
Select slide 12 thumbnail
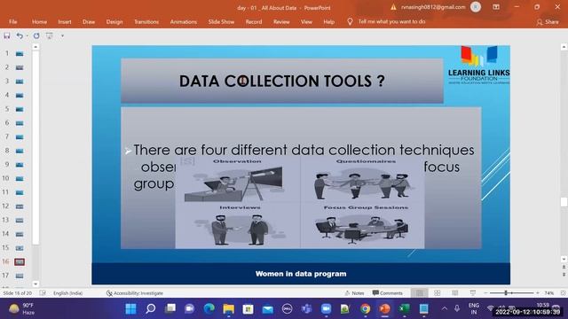click(x=20, y=206)
